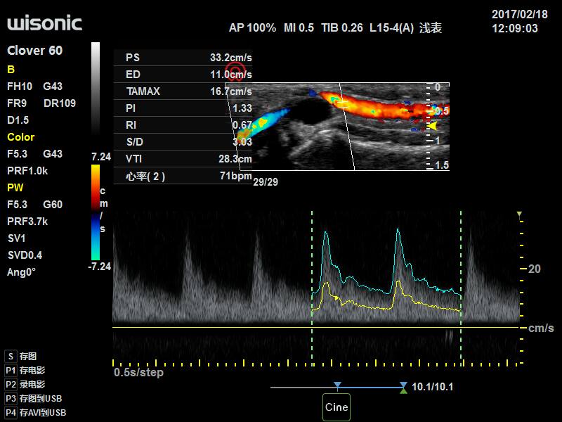Click the Cine button
Image resolution: width=562 pixels, height=422 pixels.
[x=337, y=407]
